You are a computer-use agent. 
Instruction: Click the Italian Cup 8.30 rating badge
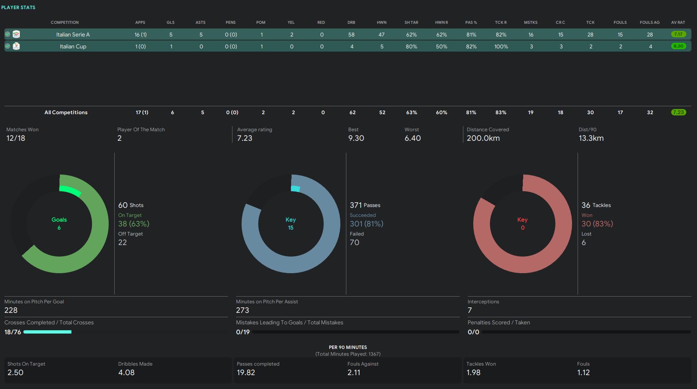(678, 46)
